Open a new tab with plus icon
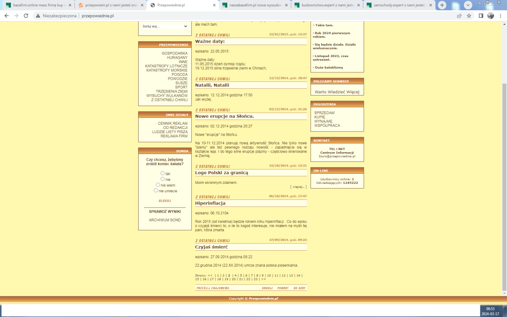507x317 pixels. tap(442, 5)
